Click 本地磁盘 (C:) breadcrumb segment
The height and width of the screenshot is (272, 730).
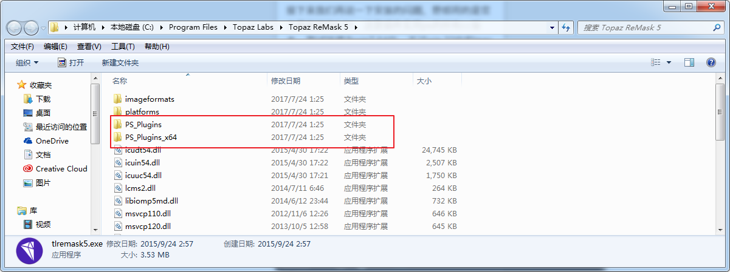tap(132, 27)
